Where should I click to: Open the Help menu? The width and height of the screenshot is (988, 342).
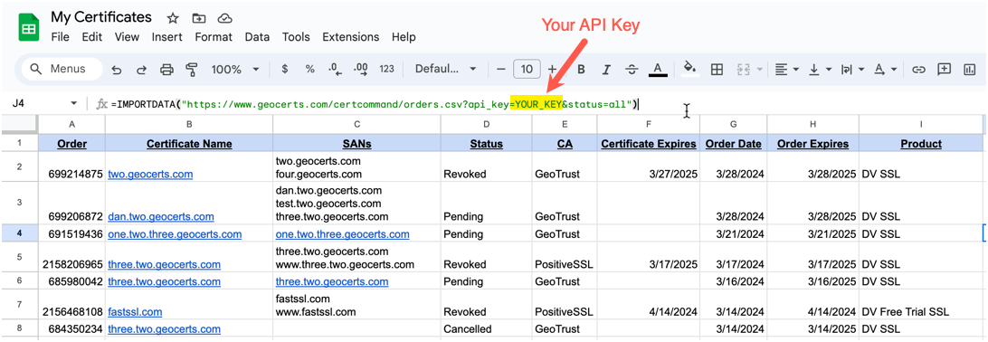404,37
